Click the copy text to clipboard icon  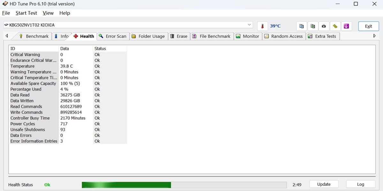[x=301, y=26]
